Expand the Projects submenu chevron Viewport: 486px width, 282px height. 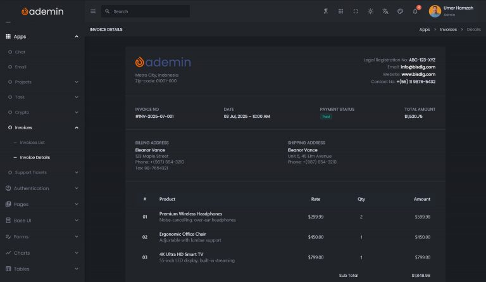pyautogui.click(x=77, y=82)
